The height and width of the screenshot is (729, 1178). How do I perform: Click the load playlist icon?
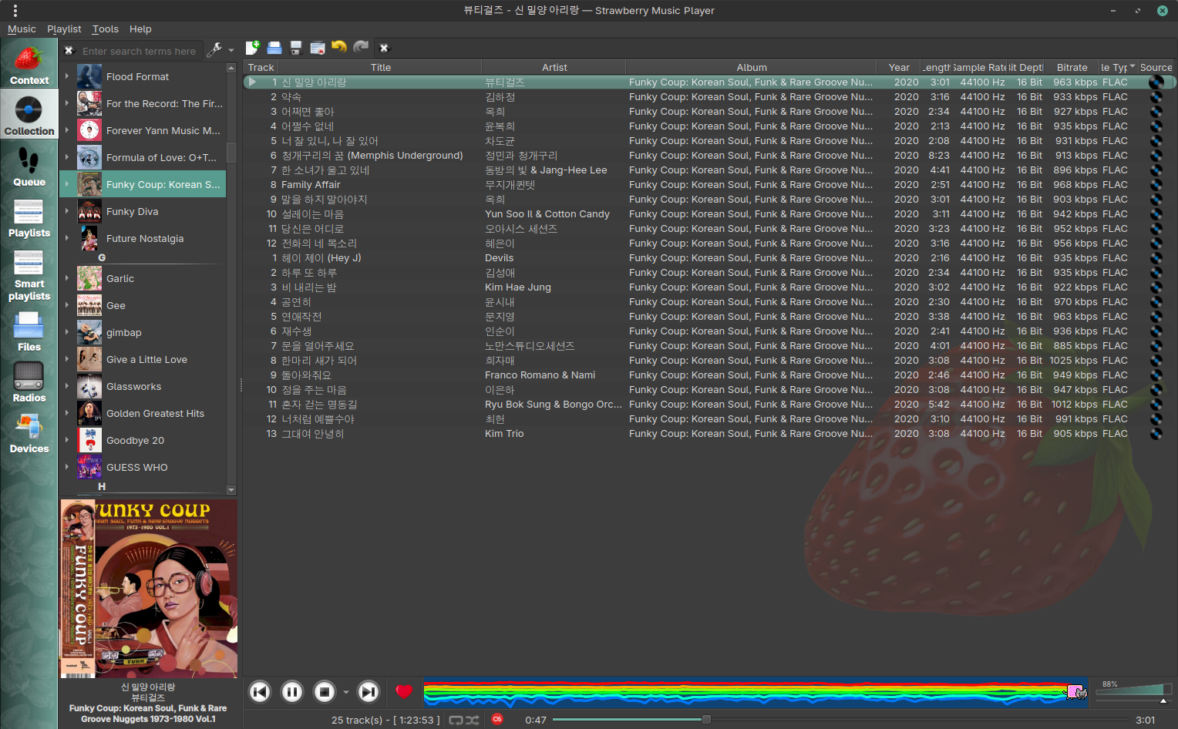coord(274,48)
